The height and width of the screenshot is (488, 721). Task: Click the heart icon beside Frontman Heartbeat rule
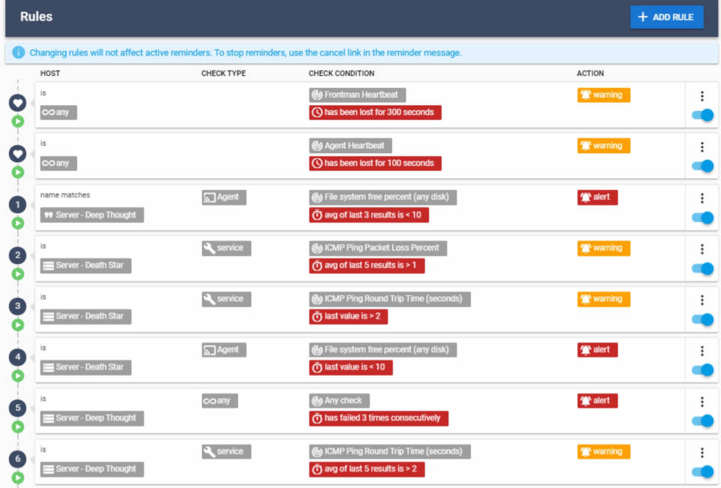[17, 102]
